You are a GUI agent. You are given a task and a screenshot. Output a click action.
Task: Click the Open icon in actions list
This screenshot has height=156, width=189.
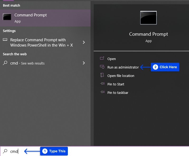(x=102, y=58)
